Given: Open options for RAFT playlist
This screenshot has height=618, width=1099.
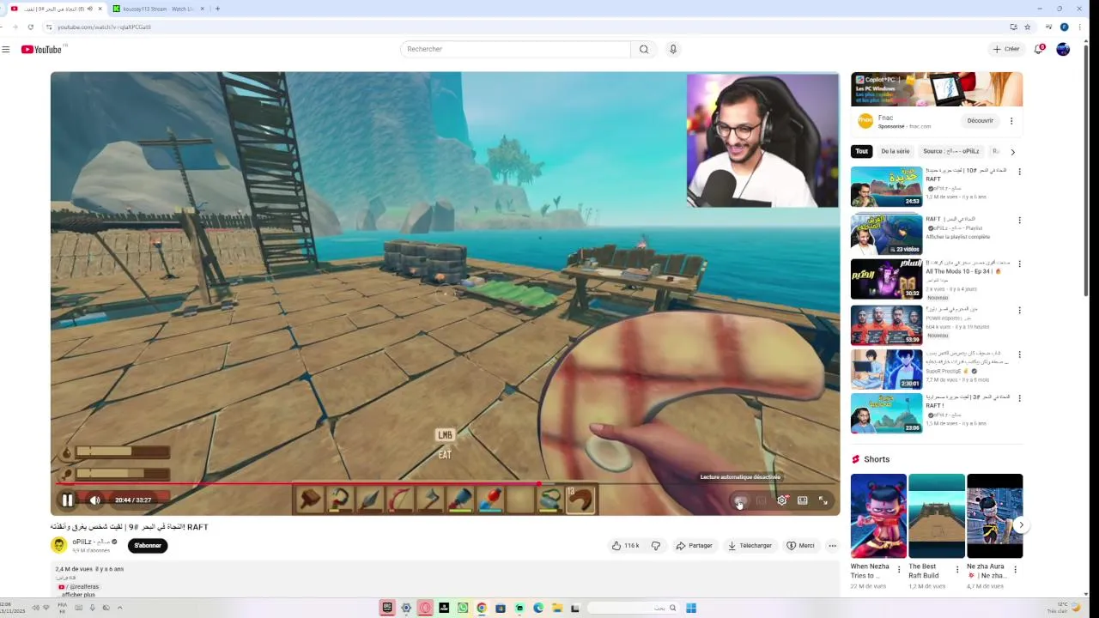Looking at the screenshot, I should [1019, 221].
